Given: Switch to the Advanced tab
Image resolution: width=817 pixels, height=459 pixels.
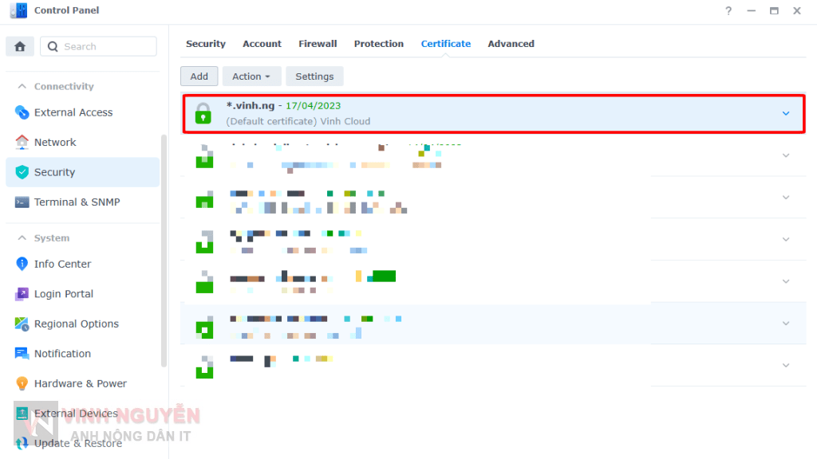Looking at the screenshot, I should [x=511, y=44].
